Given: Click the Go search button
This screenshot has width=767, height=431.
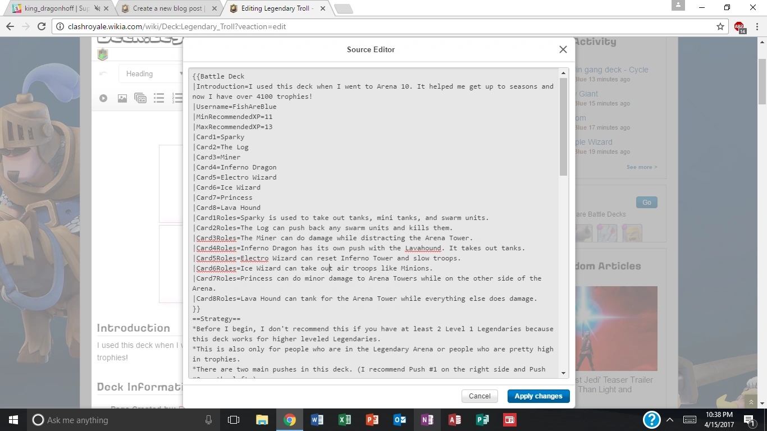Looking at the screenshot, I should [x=646, y=203].
